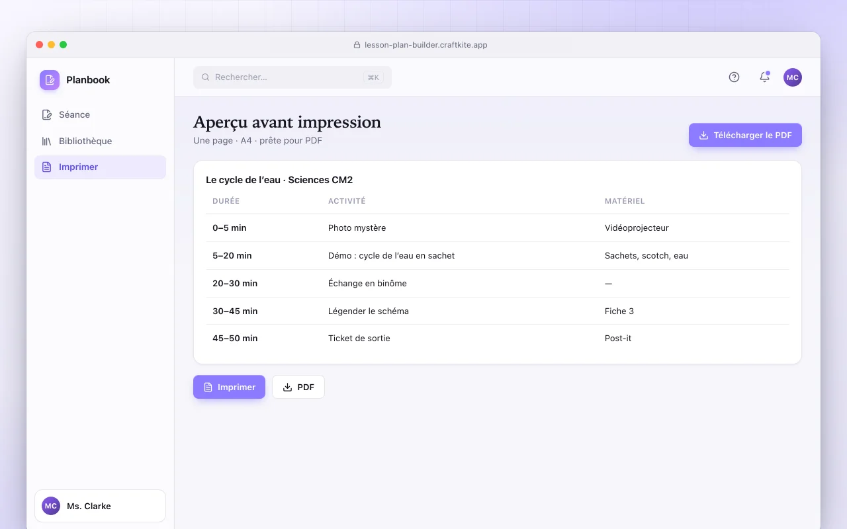Open Séance in the sidebar
Screen dimensions: 847x529
click(100, 114)
